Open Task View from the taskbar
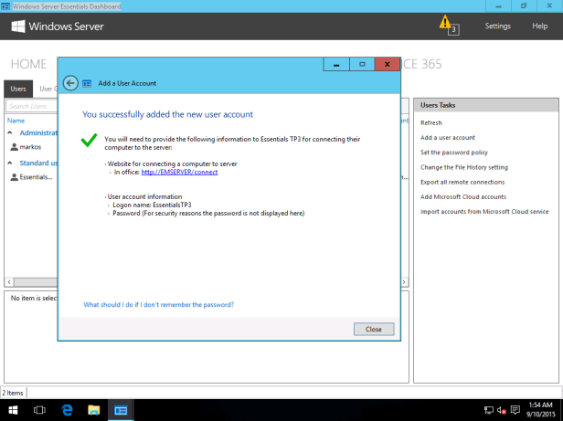 (39, 411)
